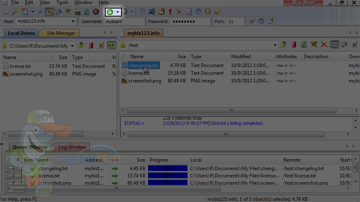The image size is (360, 202).
Task: Open the Tools menu
Action: pyautogui.click(x=62, y=2)
